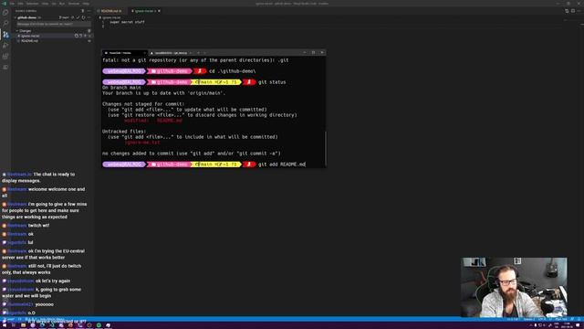
Task: Open more actions on github-demo repository row
Action: (89, 17)
